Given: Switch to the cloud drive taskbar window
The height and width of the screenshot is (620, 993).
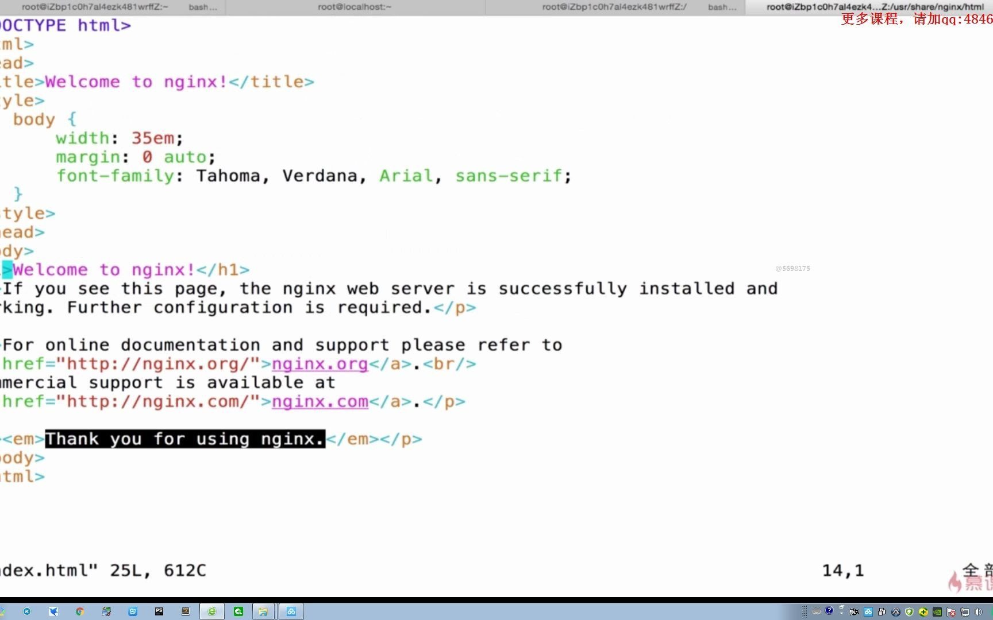Looking at the screenshot, I should coord(291,611).
